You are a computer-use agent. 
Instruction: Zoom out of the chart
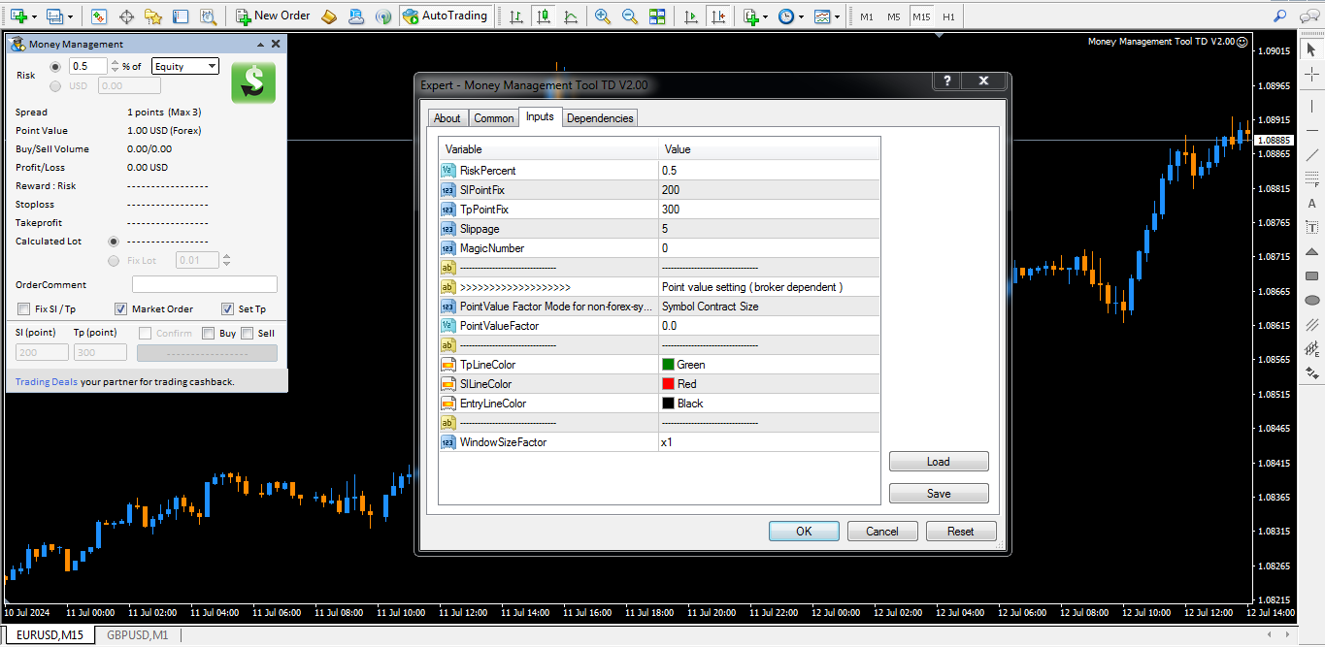(630, 16)
